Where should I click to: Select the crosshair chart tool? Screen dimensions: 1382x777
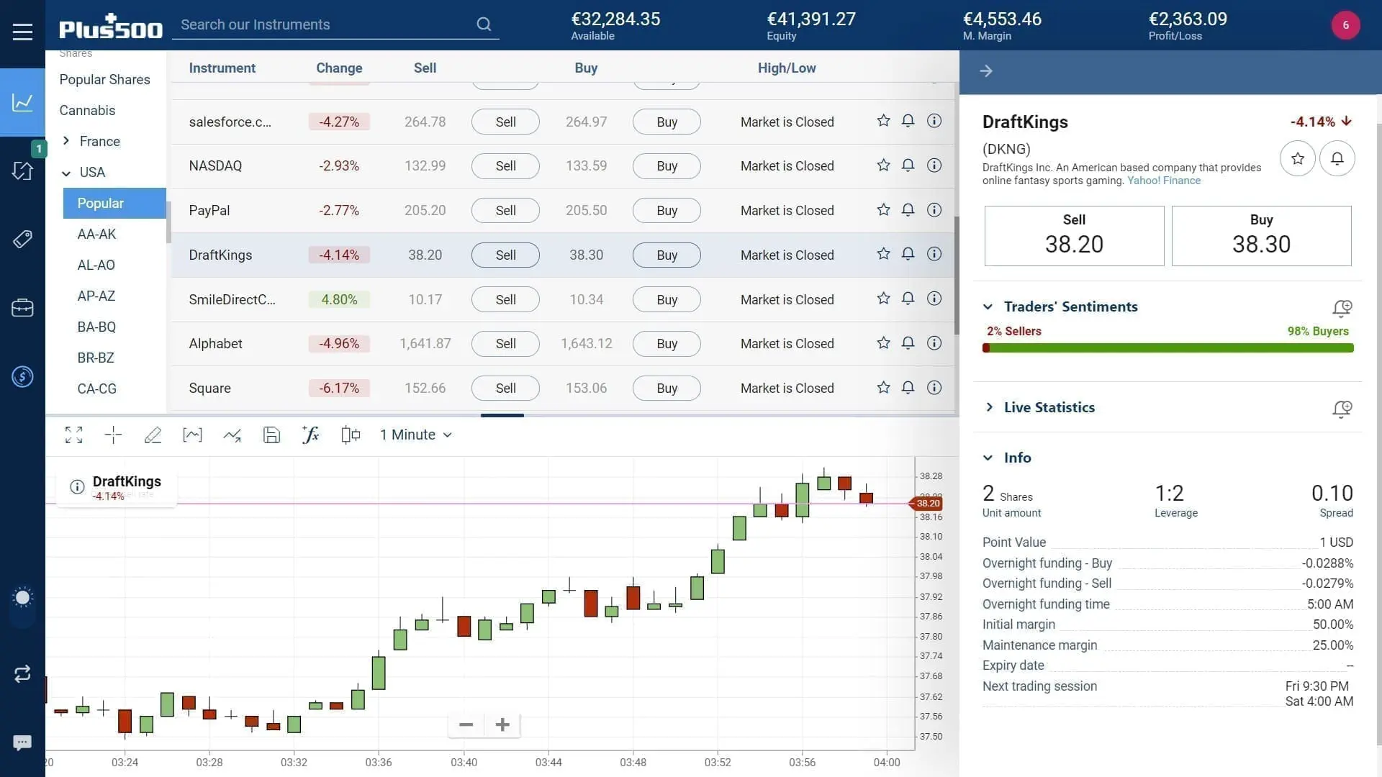tap(113, 435)
